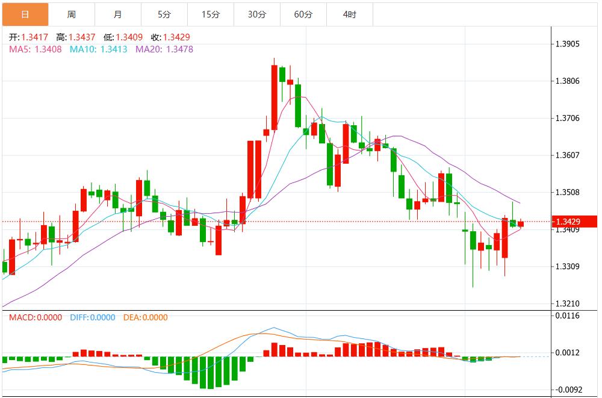Click the MA5 indicator label
602x398 pixels.
click(36, 49)
